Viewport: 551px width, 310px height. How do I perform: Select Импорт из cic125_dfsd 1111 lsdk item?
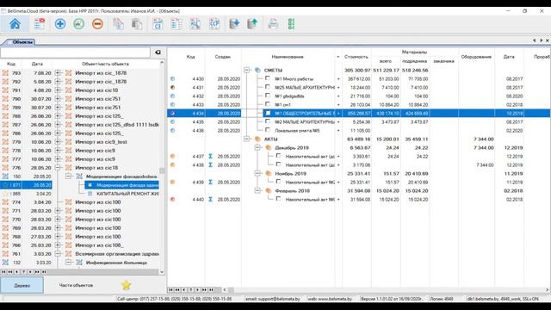[117, 124]
